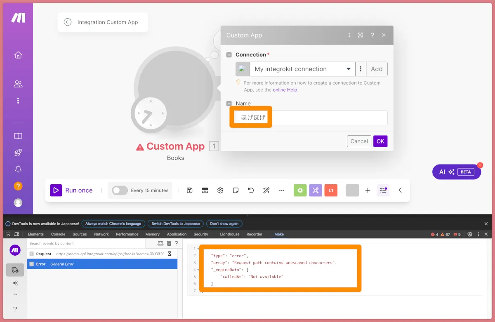
Task: Switch to the Console tab in DevTools
Action: pyautogui.click(x=58, y=234)
